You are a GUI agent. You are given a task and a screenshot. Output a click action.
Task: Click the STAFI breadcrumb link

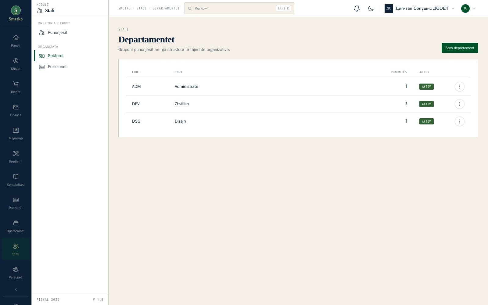(x=142, y=9)
